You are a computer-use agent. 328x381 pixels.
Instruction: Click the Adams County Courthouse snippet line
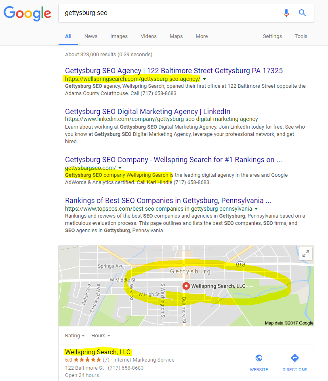click(121, 93)
